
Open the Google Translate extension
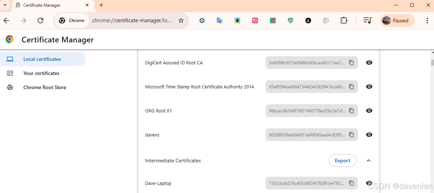(x=220, y=21)
